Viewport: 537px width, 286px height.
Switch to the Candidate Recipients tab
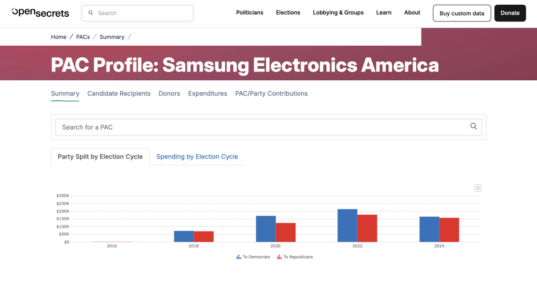tap(119, 93)
